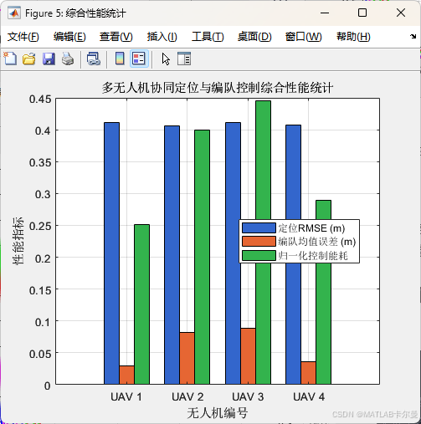Click the 0.05 y-axis tick label
This screenshot has height=424, width=421.
(x=40, y=354)
